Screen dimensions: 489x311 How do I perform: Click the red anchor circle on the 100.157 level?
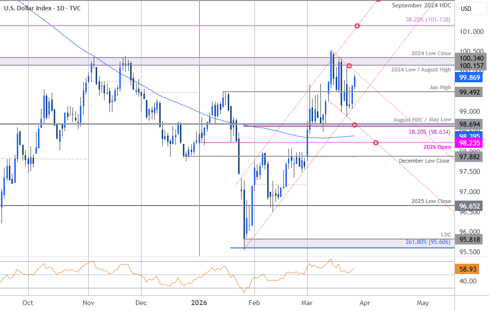(349, 66)
